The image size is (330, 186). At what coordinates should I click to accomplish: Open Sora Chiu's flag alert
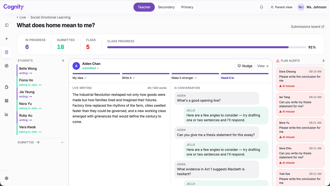300,156
